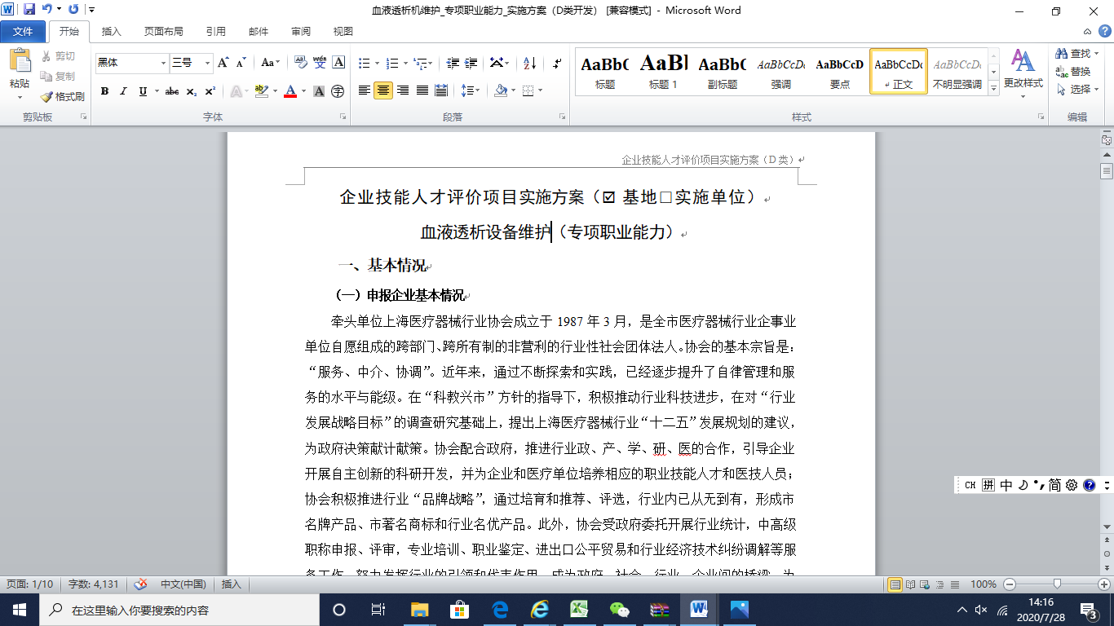1114x626 pixels.
Task: Click the zoom slider in status bar
Action: click(1057, 584)
